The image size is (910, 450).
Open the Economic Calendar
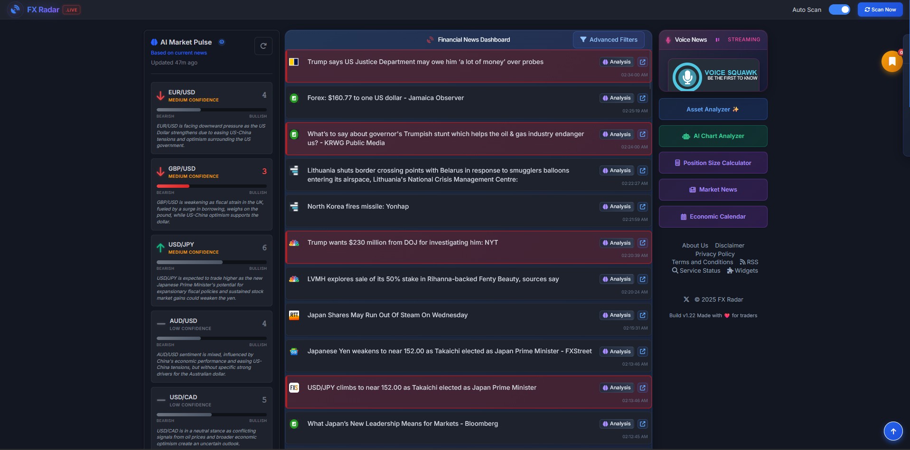[713, 217]
